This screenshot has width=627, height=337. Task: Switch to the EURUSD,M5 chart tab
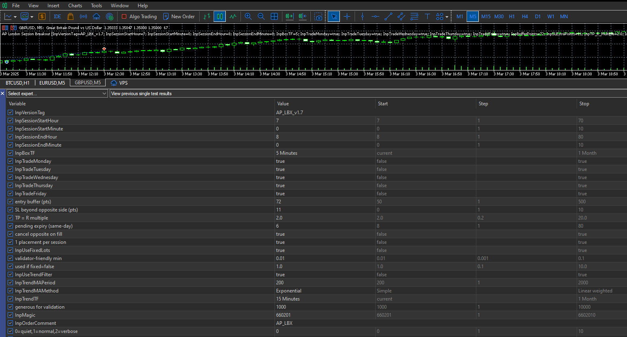(52, 83)
